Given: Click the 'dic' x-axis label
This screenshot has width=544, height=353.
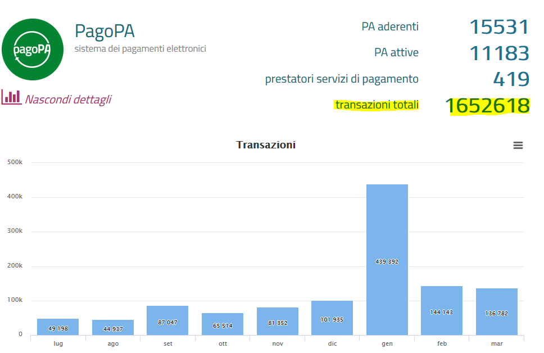Looking at the screenshot, I should click(332, 343).
